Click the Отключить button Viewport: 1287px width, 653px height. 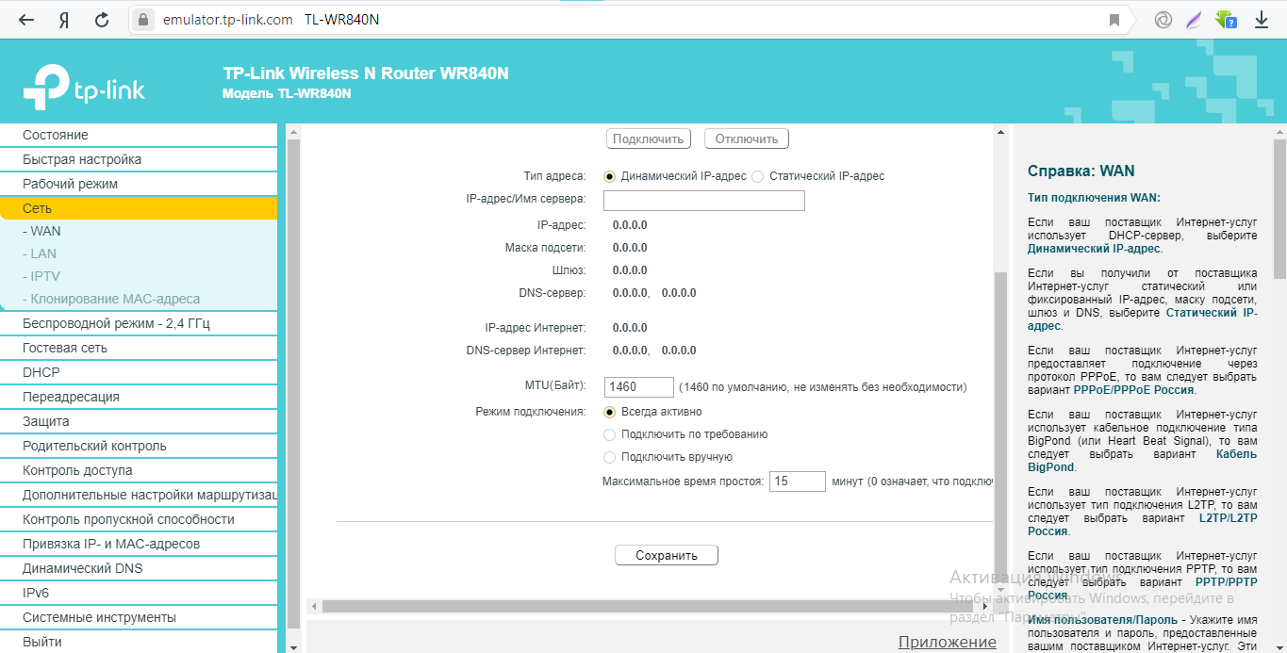click(x=747, y=139)
